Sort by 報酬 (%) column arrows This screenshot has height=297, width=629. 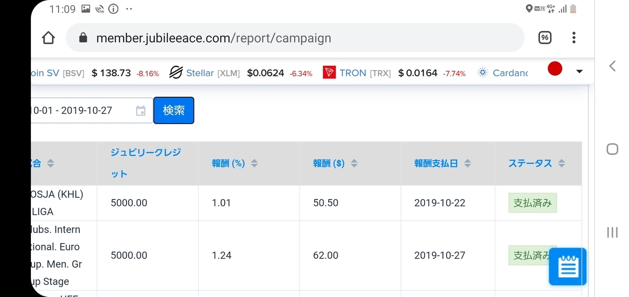click(x=254, y=164)
